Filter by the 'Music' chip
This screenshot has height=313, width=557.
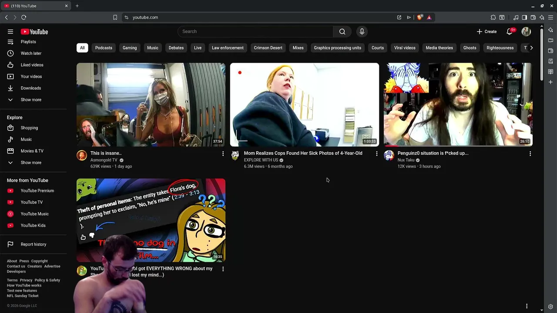pyautogui.click(x=153, y=48)
